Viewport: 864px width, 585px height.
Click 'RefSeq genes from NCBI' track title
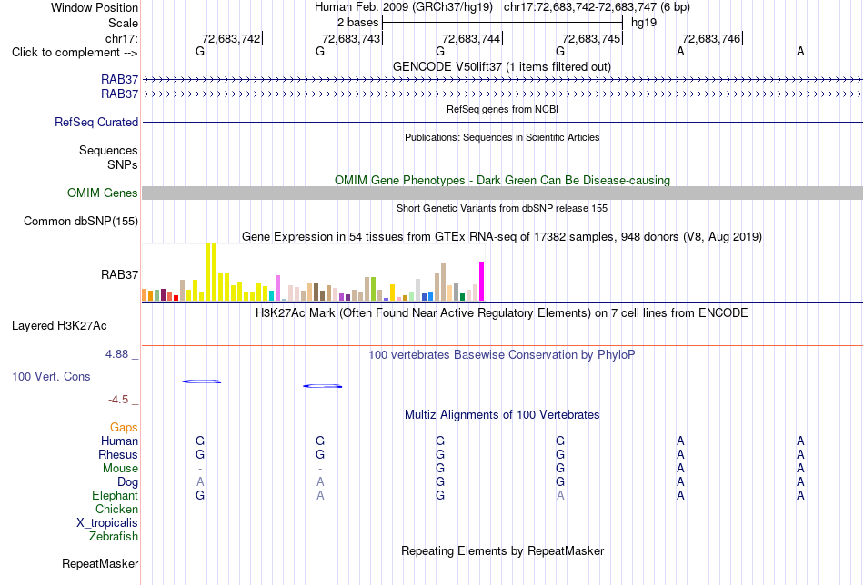502,109
